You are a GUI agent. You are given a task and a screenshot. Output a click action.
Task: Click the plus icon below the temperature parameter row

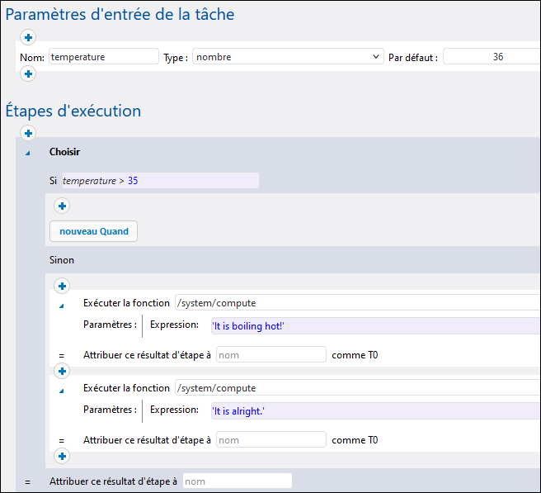28,74
